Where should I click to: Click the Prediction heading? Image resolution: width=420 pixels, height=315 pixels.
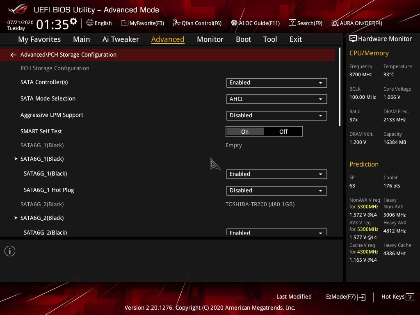364,164
